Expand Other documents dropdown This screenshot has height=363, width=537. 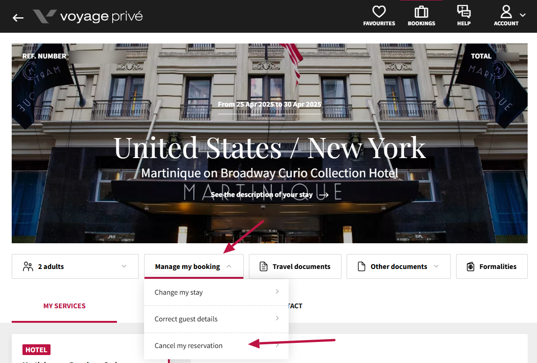click(399, 267)
